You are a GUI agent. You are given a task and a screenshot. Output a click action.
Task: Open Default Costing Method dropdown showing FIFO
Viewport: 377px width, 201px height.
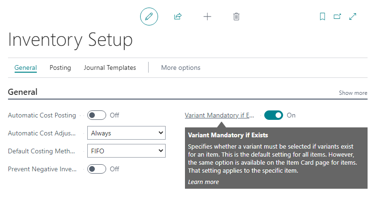click(x=126, y=151)
